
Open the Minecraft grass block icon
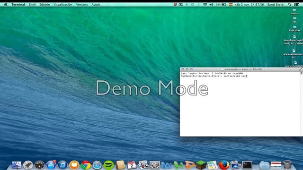coord(201,165)
